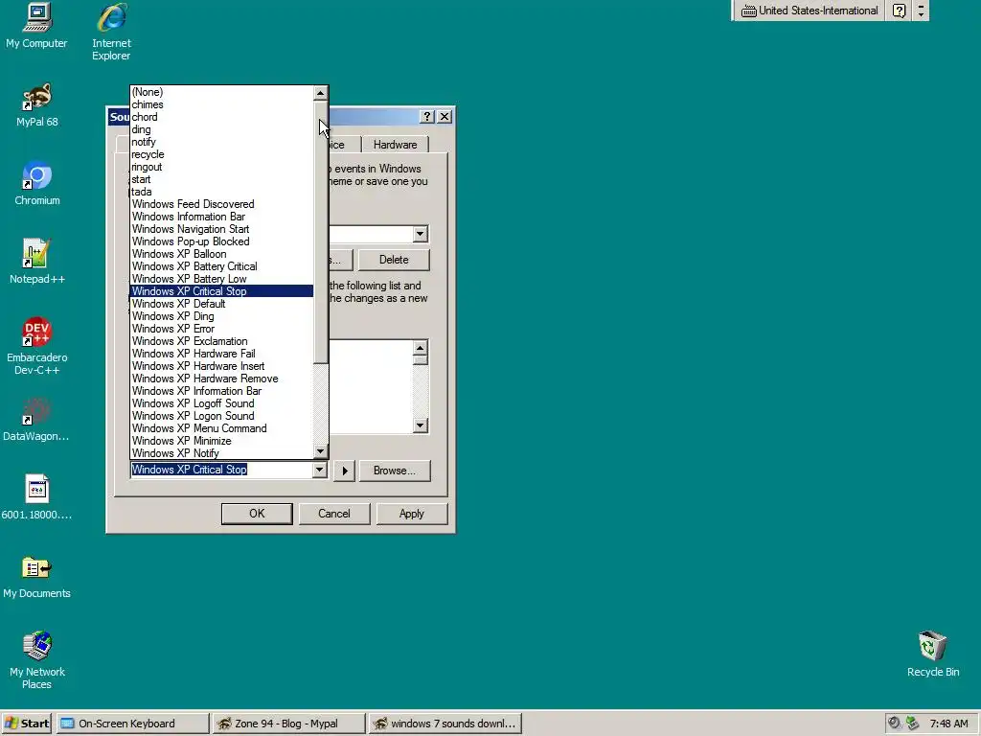981x736 pixels.
Task: Click the Apply button
Action: 412,514
